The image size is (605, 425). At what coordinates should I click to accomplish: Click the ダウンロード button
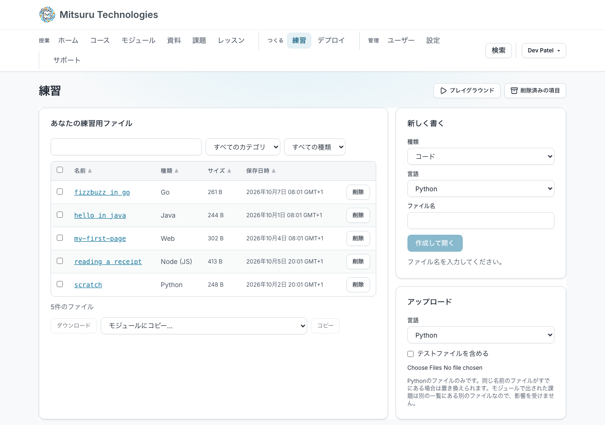(x=74, y=326)
